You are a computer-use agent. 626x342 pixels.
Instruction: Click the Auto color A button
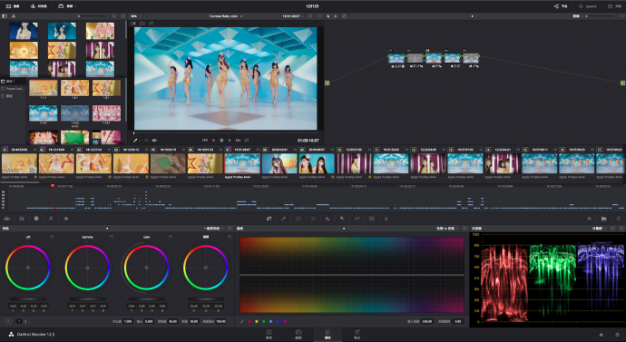(8, 321)
